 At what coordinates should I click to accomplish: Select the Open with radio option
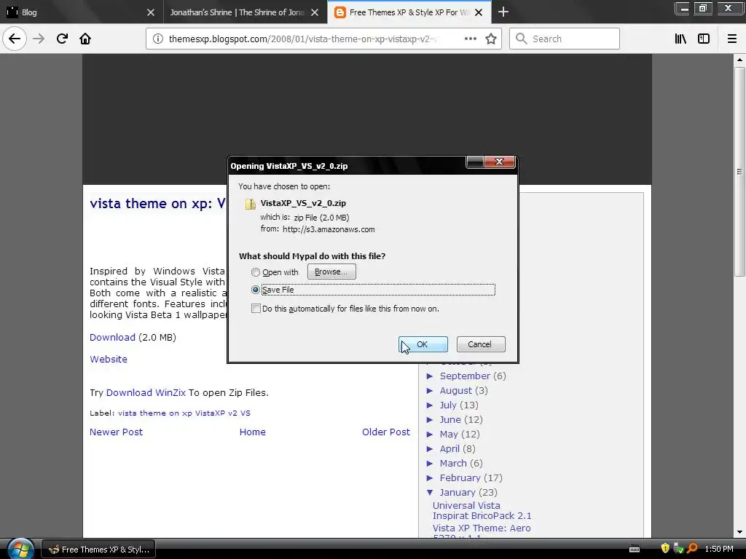pyautogui.click(x=256, y=272)
